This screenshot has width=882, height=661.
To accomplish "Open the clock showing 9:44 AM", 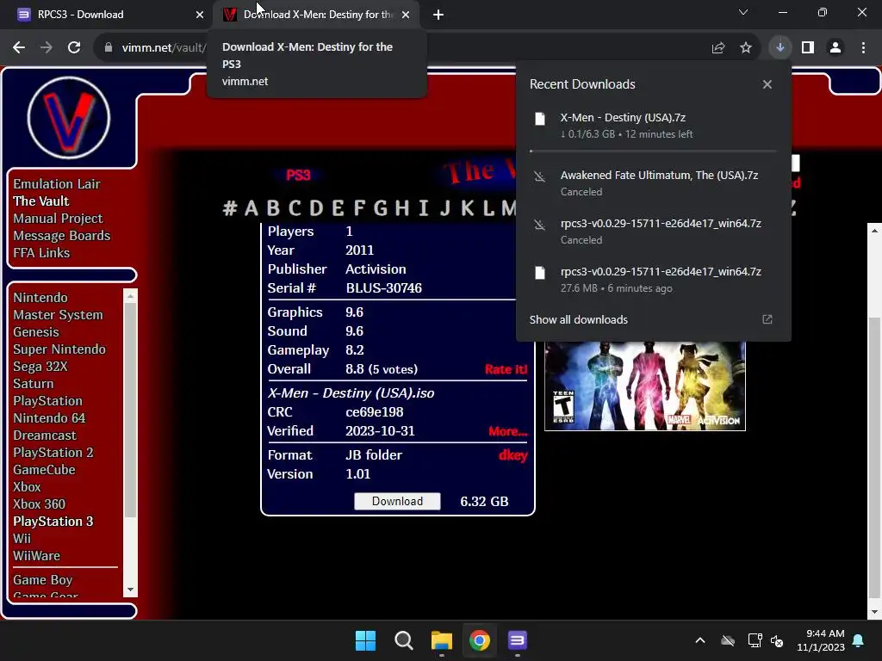I will point(821,640).
